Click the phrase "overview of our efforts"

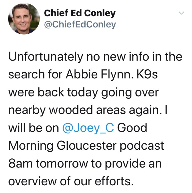71,181
